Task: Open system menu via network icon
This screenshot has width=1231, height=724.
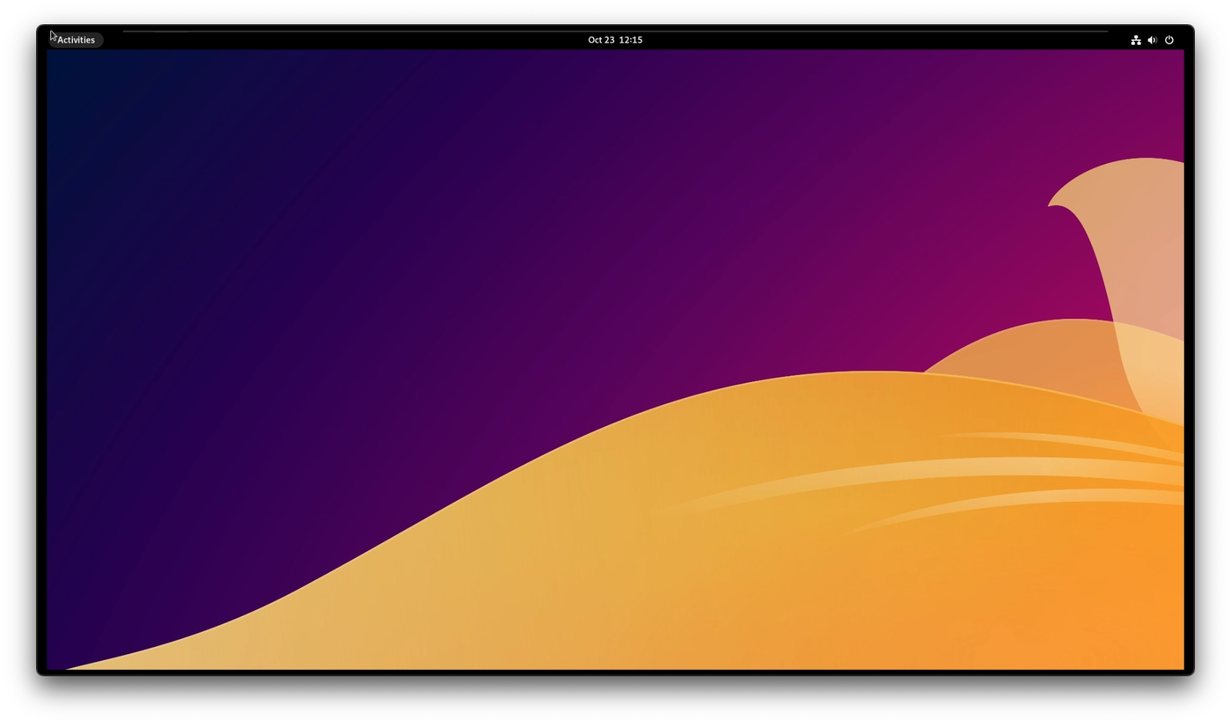Action: coord(1136,40)
